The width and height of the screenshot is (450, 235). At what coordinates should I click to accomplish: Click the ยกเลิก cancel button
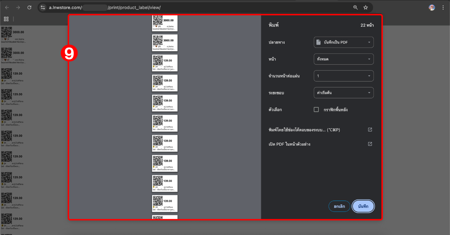pos(339,206)
